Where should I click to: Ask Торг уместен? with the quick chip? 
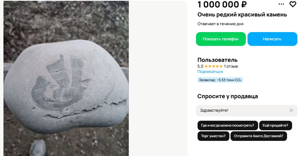click(213, 136)
